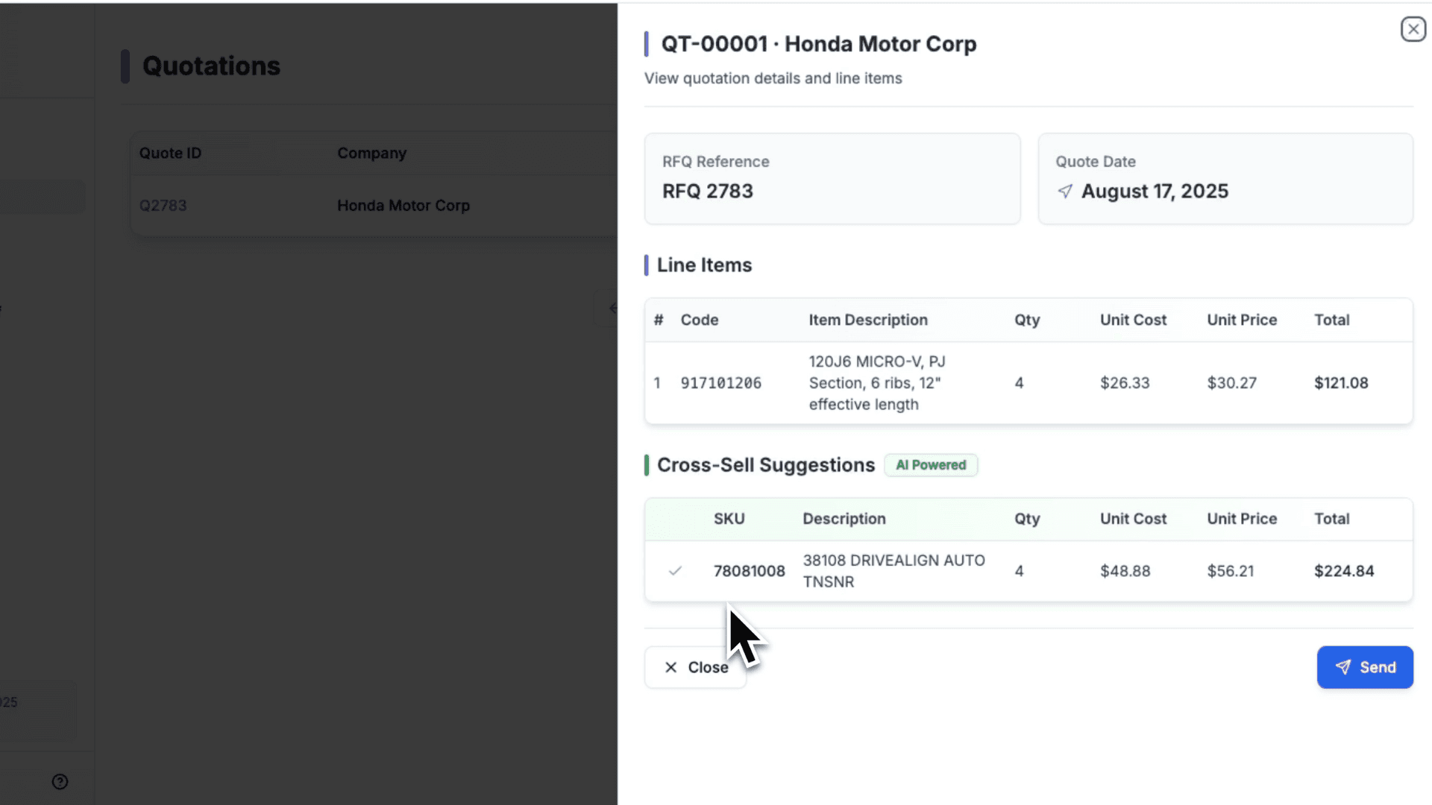The height and width of the screenshot is (805, 1432).
Task: Click the $224.84 cross-sell total
Action: (1343, 571)
